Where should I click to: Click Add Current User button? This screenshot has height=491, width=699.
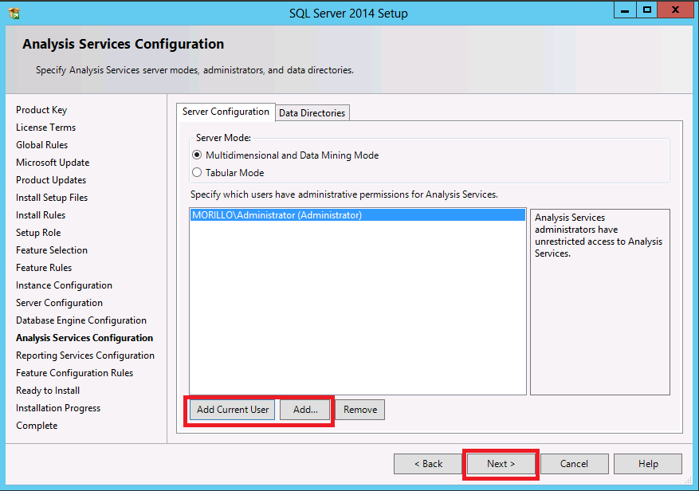coord(233,410)
